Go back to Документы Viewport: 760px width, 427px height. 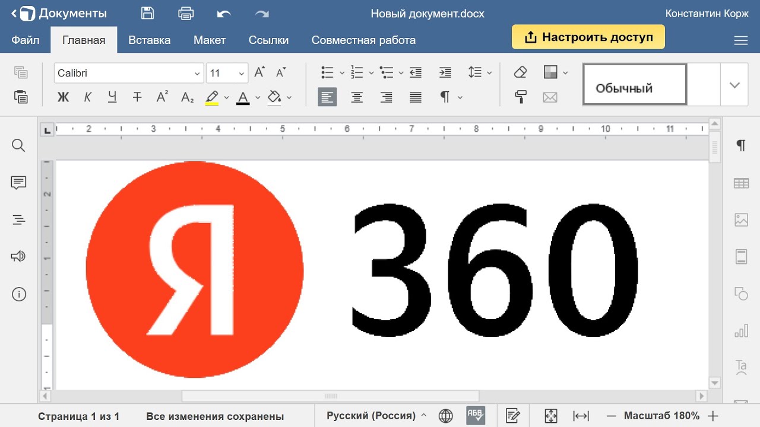coord(58,13)
